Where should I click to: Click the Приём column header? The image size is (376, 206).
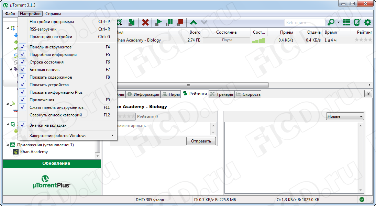point(281,32)
